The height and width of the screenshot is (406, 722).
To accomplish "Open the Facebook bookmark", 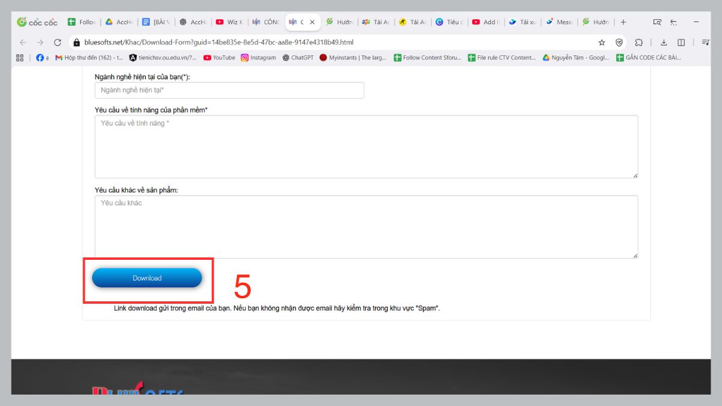I will [42, 58].
